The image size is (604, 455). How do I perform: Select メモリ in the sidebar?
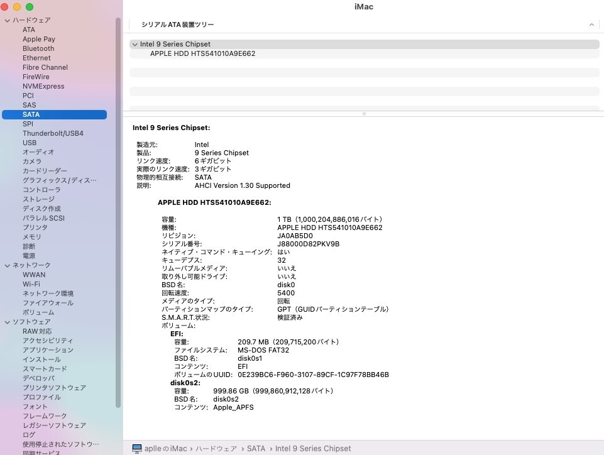coord(32,237)
